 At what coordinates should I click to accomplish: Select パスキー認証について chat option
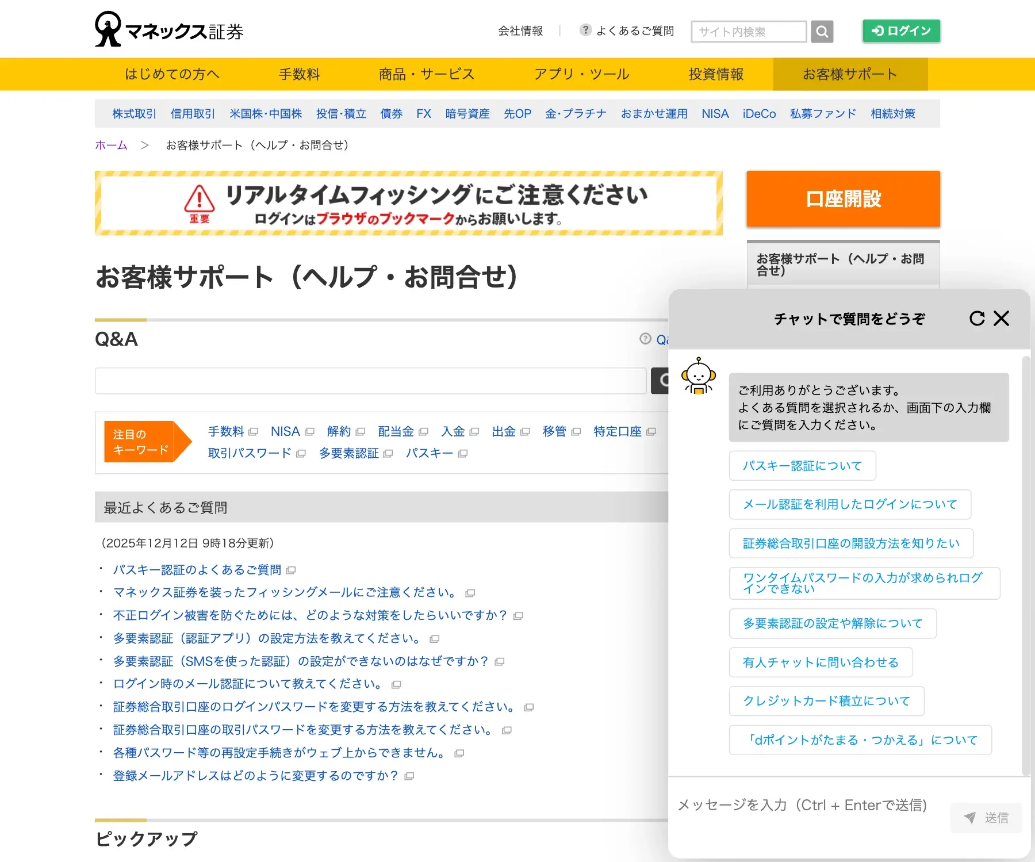point(802,466)
